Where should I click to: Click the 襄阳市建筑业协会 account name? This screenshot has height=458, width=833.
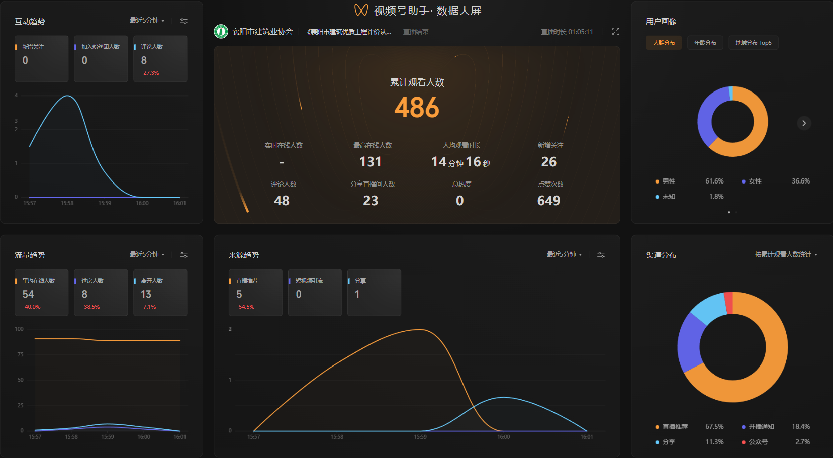pyautogui.click(x=262, y=32)
